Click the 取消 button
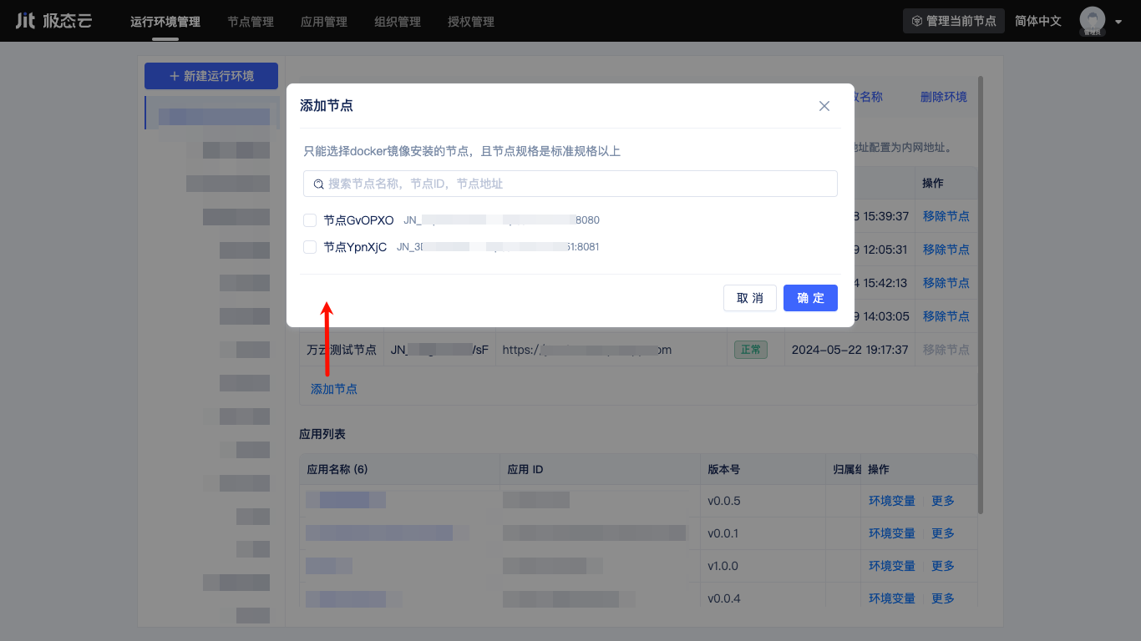This screenshot has height=641, width=1141. [750, 298]
